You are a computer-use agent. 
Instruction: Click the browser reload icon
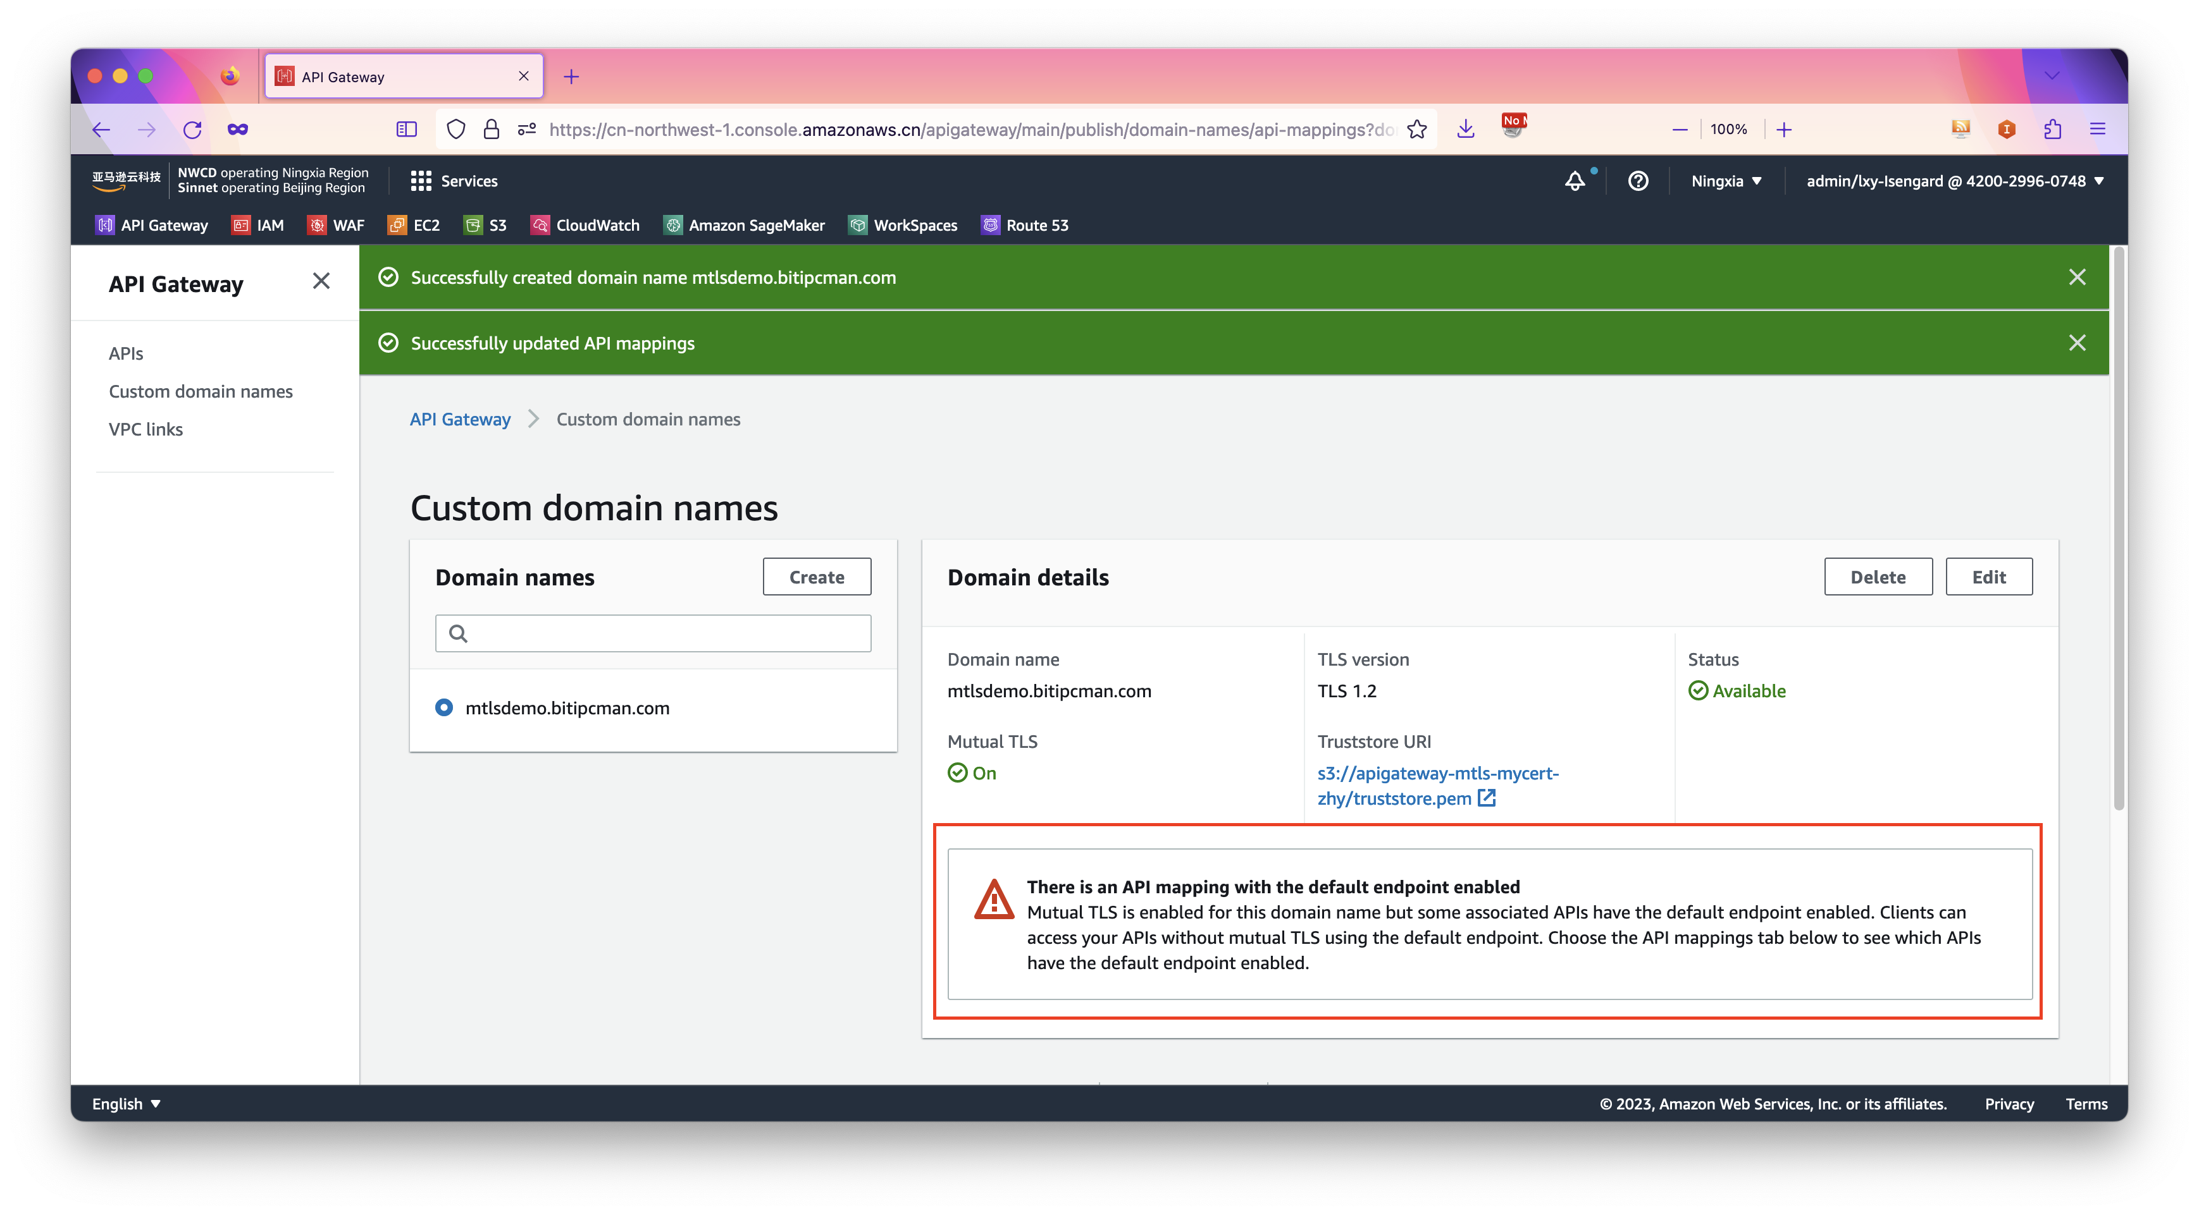(192, 130)
